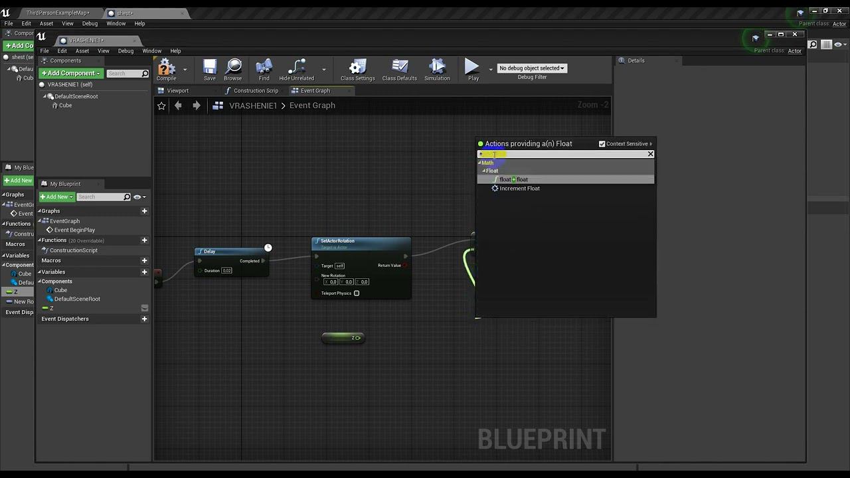Click the graph grid icon beside the VRASHENIE1 breadcrumb

click(x=218, y=106)
